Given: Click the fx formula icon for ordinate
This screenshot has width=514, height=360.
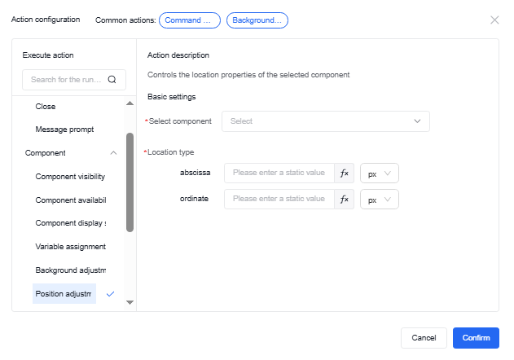Looking at the screenshot, I should tap(345, 199).
